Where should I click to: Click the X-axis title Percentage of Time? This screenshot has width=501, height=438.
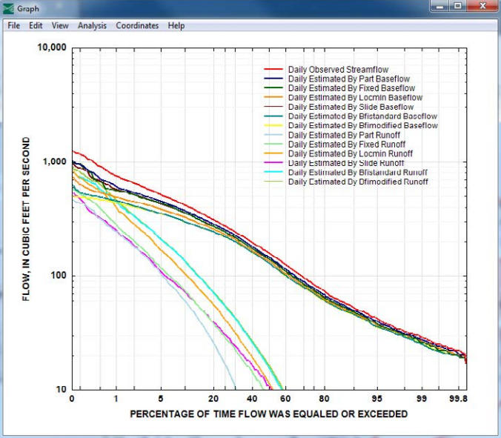[x=268, y=414]
